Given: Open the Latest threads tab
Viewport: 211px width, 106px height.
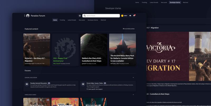Looking at the screenshot, I should [x=72, y=20].
